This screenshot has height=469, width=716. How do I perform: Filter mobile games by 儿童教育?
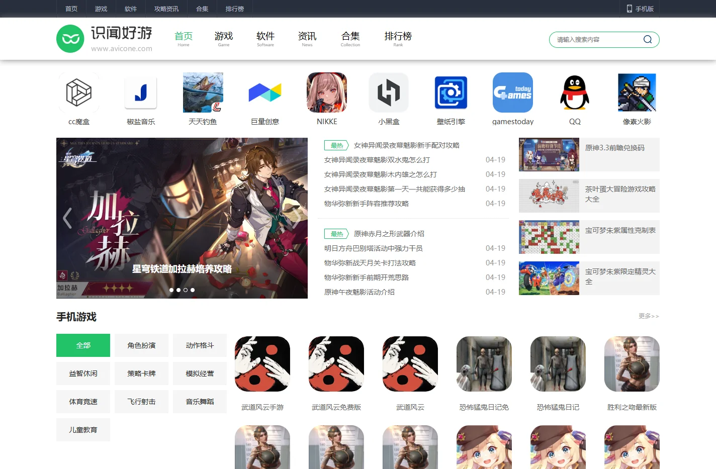click(x=83, y=430)
